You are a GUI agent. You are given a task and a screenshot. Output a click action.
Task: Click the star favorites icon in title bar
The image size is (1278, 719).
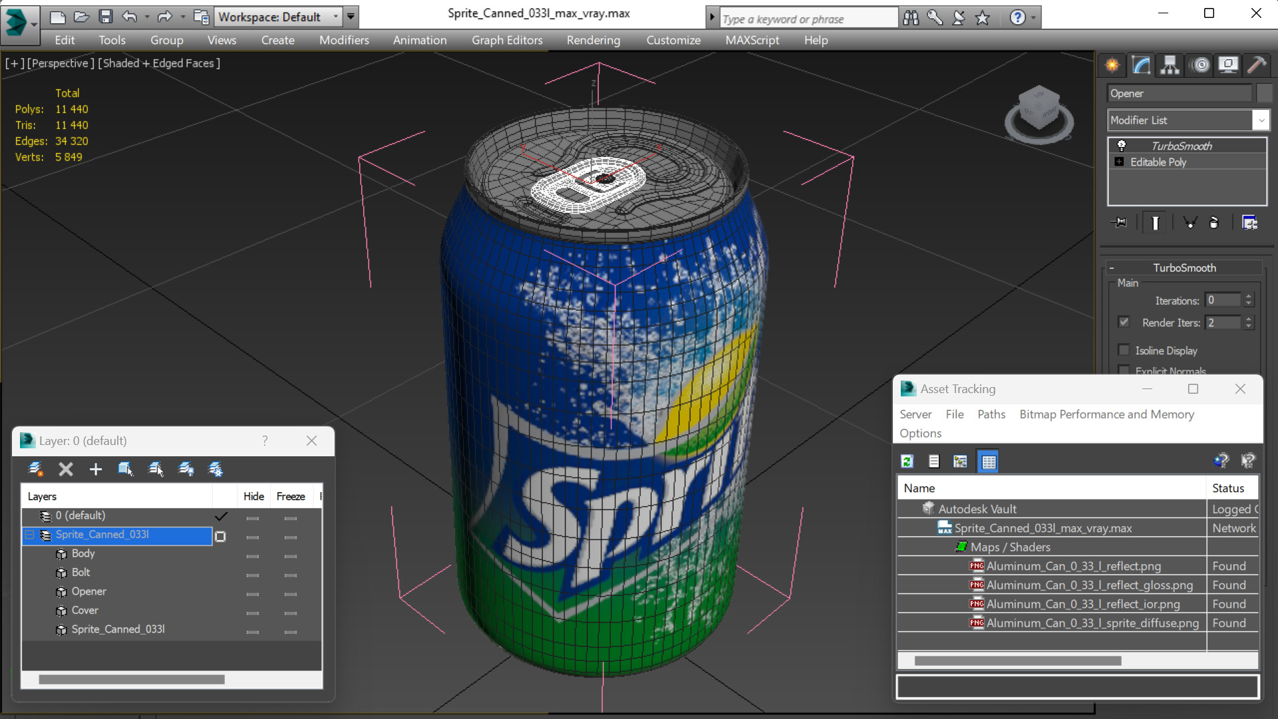click(x=983, y=18)
